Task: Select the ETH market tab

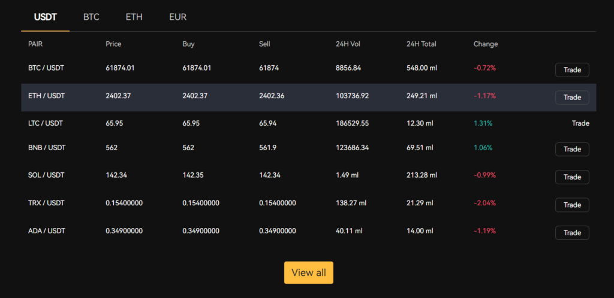Action: pos(134,17)
